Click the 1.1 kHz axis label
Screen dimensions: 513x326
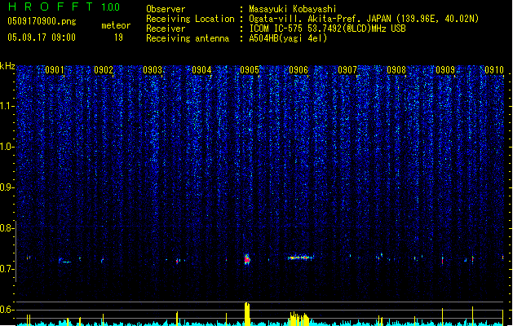pyautogui.click(x=7, y=106)
